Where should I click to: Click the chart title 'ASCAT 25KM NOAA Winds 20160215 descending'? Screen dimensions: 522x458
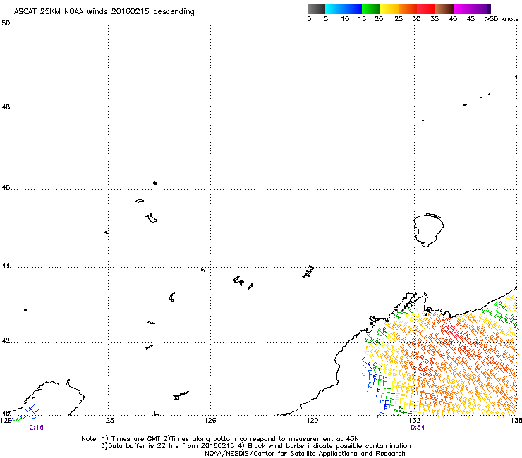104,12
